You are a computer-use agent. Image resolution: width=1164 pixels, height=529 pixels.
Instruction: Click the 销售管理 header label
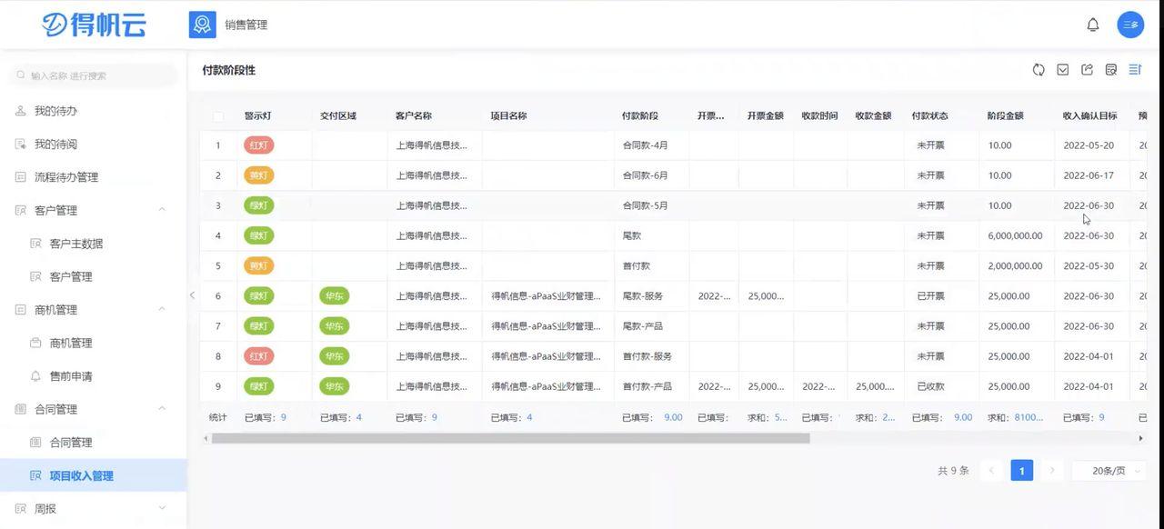(246, 25)
